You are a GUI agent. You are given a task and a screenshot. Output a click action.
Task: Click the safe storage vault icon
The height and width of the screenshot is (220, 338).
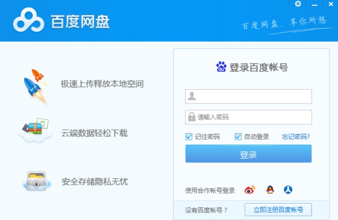point(36,181)
